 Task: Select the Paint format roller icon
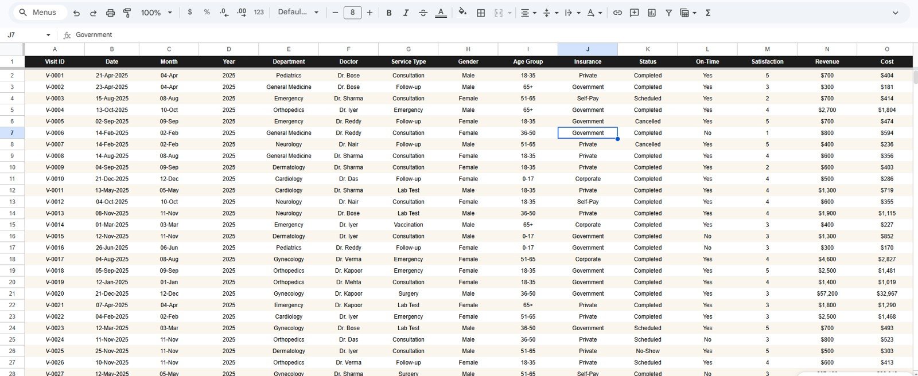pos(127,13)
